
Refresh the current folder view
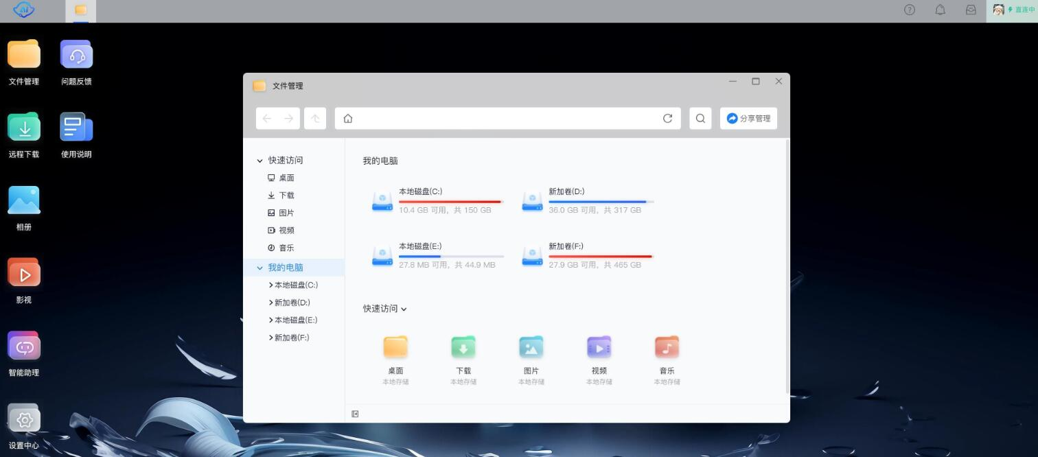[x=667, y=118]
